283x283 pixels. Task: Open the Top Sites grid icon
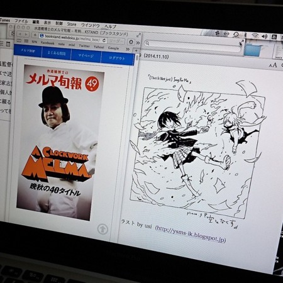pyautogui.click(x=26, y=41)
